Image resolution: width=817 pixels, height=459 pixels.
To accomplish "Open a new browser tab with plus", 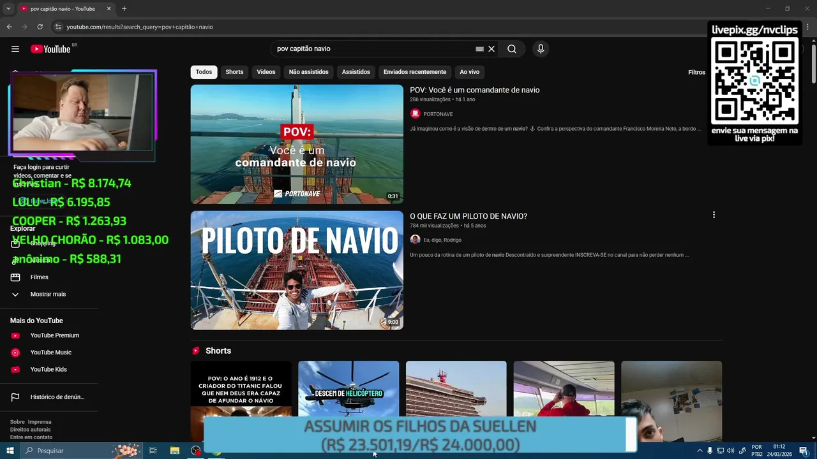I will pyautogui.click(x=124, y=9).
